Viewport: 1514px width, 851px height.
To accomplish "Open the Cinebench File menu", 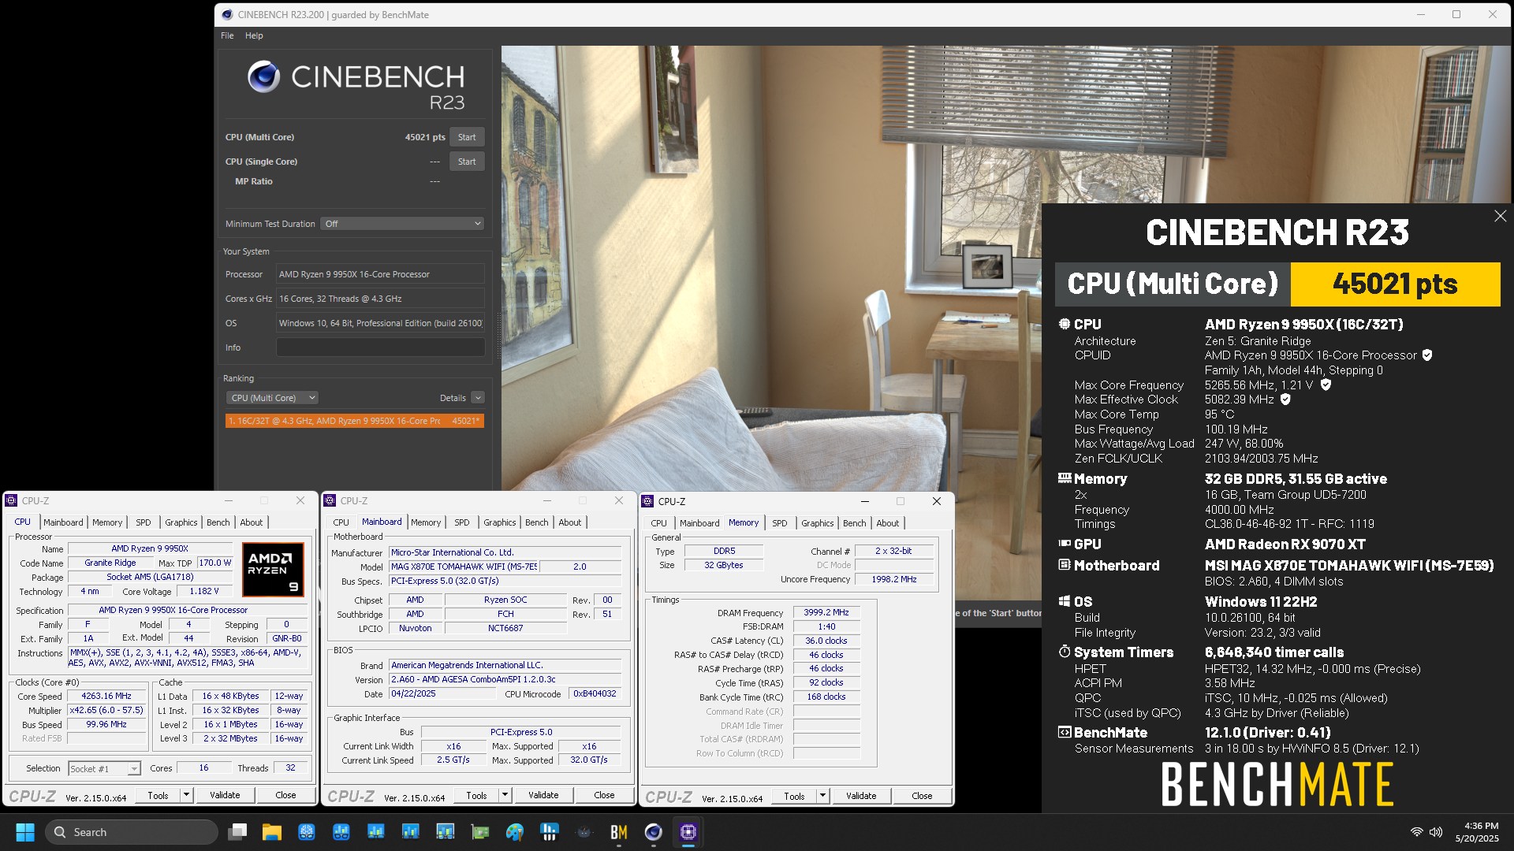I will (227, 35).
